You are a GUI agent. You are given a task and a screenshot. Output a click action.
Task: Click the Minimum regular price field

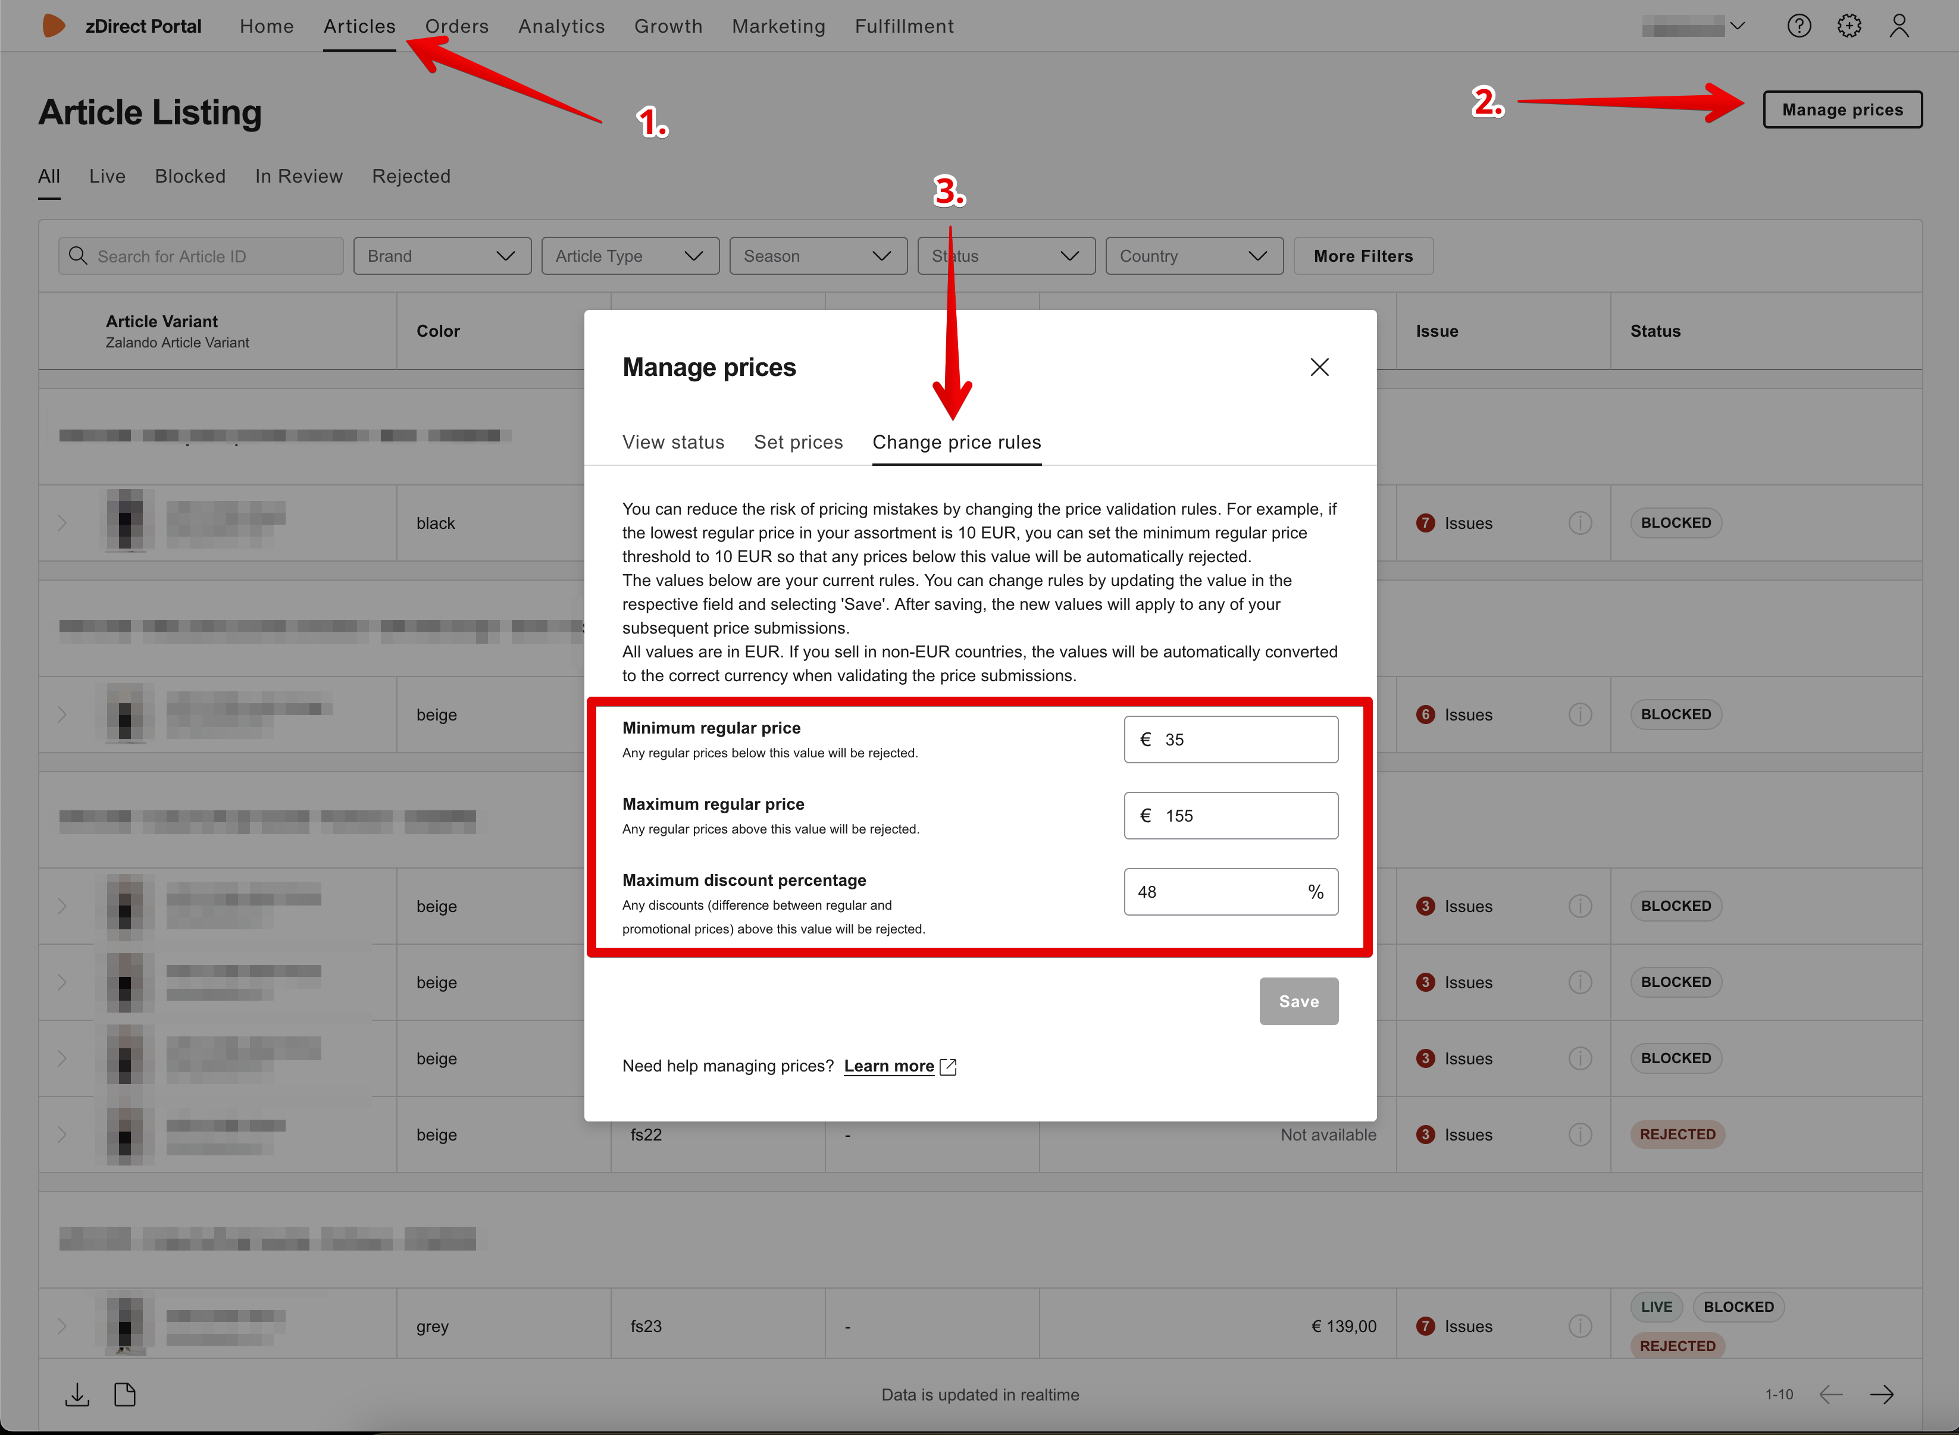[1231, 740]
